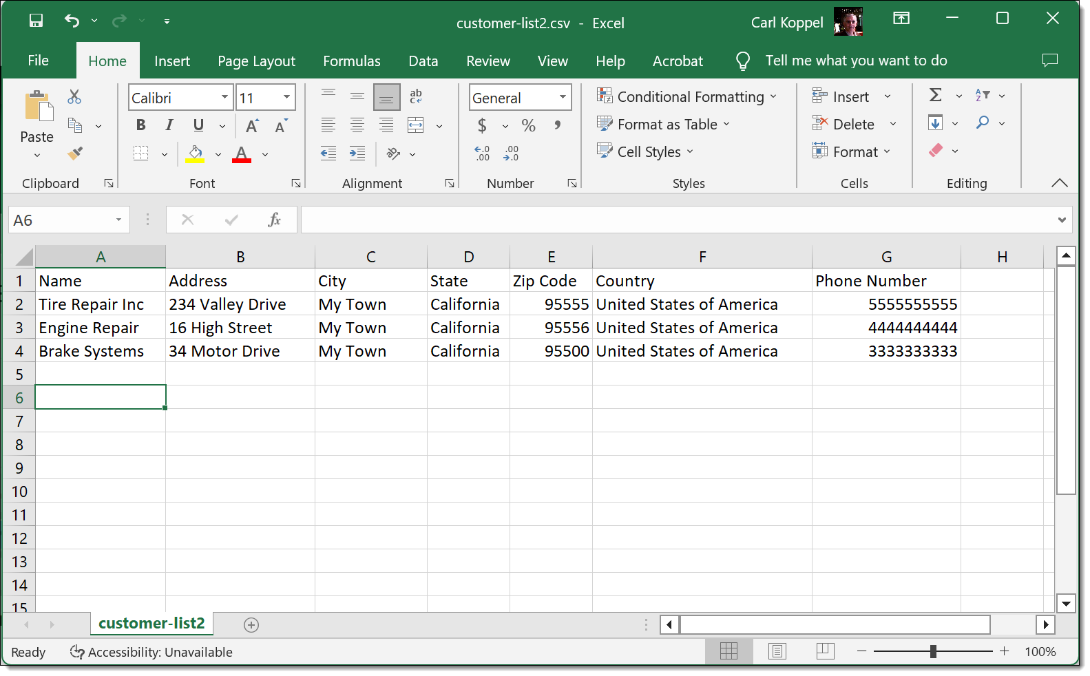1090x676 pixels.
Task: Click the Percent Style icon
Action: point(528,125)
